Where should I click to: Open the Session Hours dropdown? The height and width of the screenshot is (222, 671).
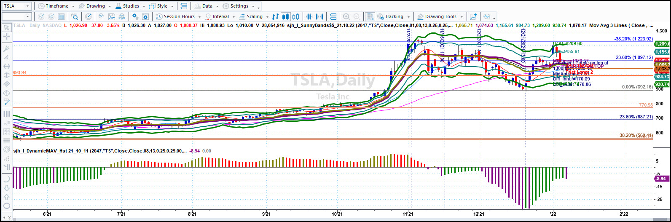tap(178, 16)
